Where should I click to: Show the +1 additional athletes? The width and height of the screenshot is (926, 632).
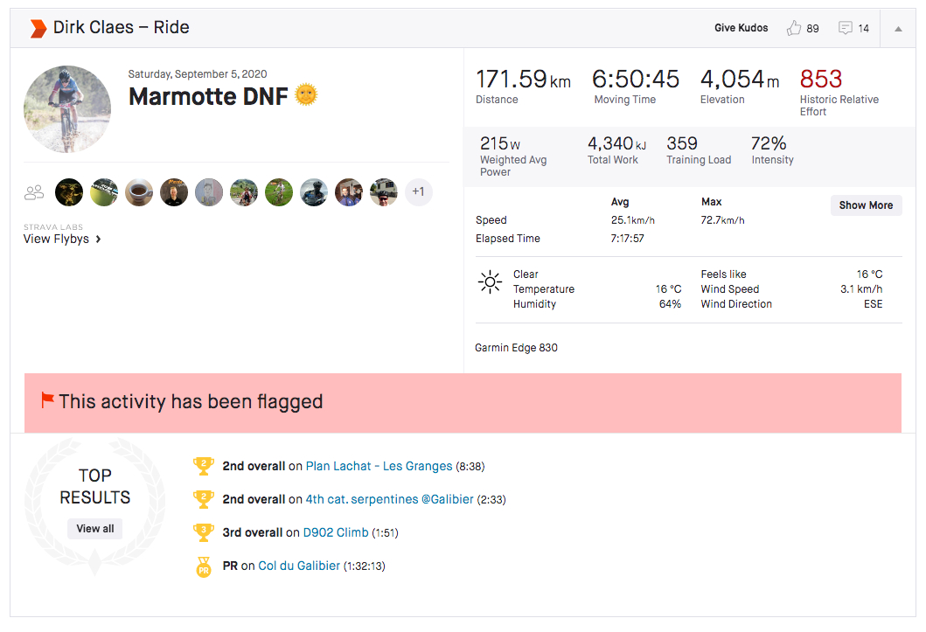pyautogui.click(x=418, y=192)
